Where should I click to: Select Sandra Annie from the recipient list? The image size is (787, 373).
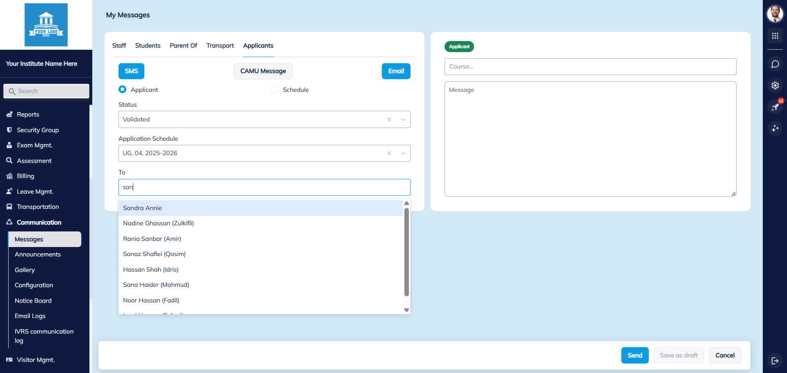[142, 208]
